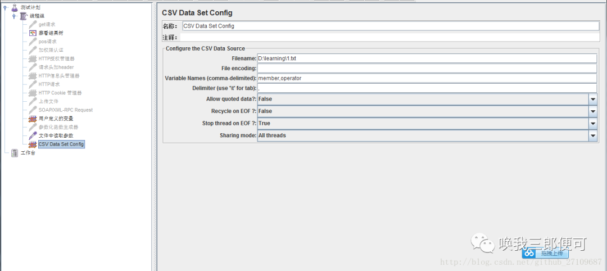Open the Sharing mode dropdown
Viewport: 607px width, 271px height.
593,136
